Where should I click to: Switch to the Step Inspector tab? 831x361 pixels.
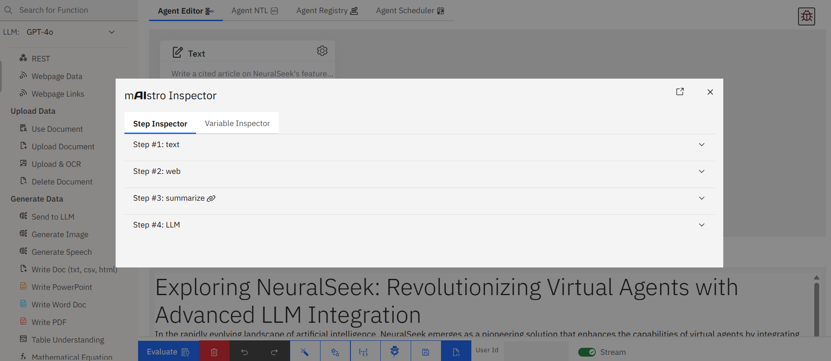(160, 123)
